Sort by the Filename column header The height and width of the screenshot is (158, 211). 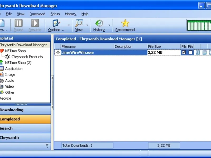pyautogui.click(x=87, y=47)
